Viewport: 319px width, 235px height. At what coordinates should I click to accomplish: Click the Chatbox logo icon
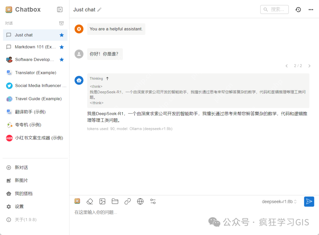pos(9,9)
